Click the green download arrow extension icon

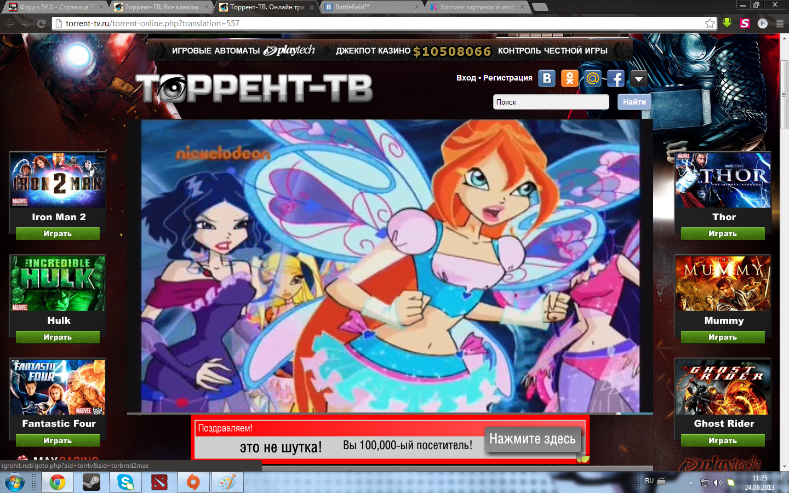(x=727, y=23)
